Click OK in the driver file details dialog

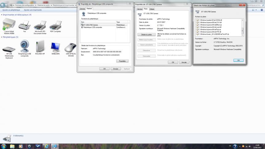[x=239, y=60]
